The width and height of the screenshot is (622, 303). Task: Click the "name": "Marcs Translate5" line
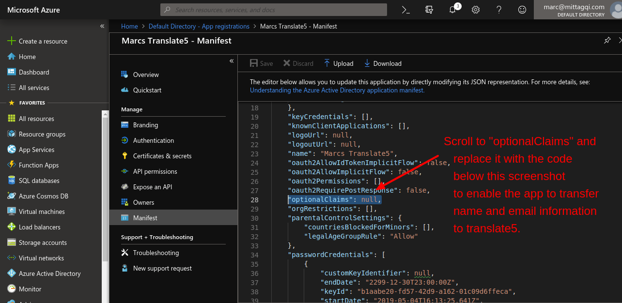(342, 153)
